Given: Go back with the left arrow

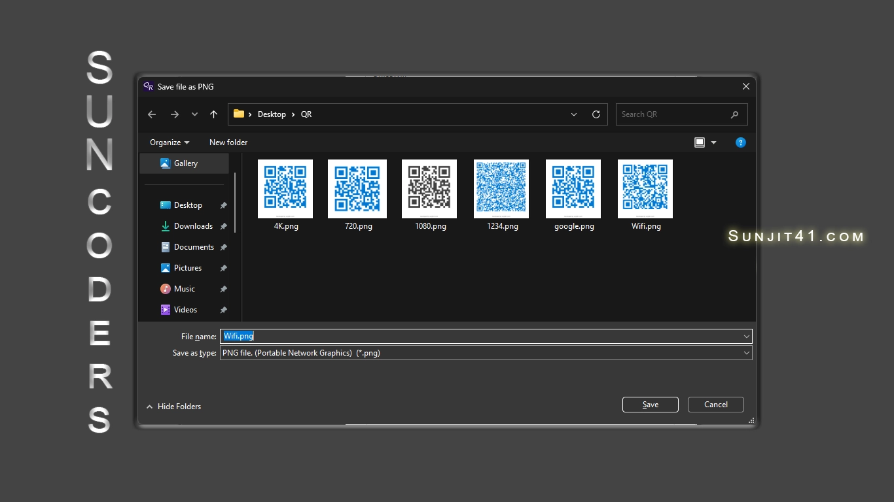Looking at the screenshot, I should 152,114.
